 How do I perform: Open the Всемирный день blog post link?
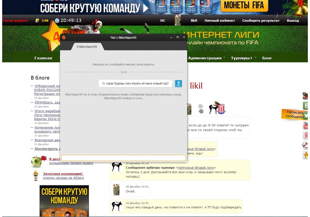click(47, 140)
